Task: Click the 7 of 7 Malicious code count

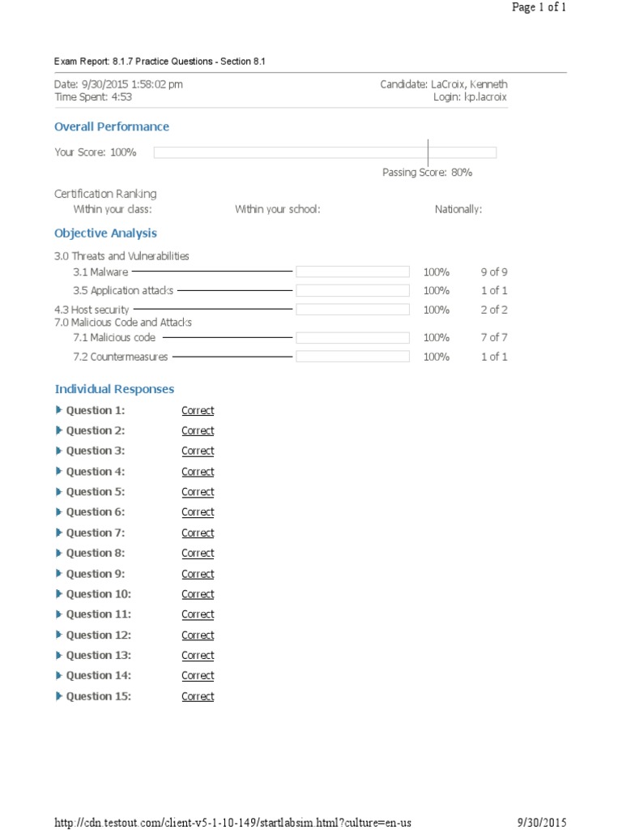Action: (494, 338)
